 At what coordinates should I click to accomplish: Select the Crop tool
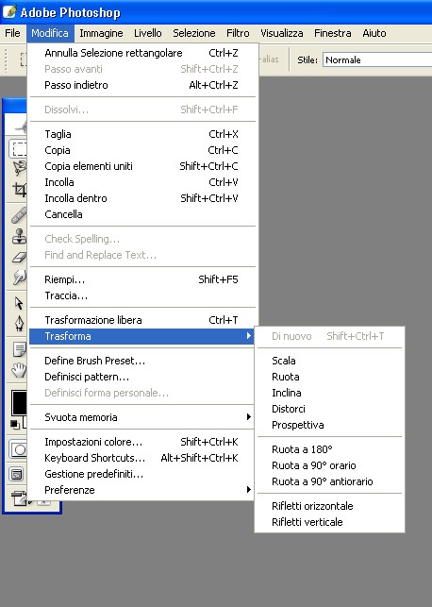20,190
